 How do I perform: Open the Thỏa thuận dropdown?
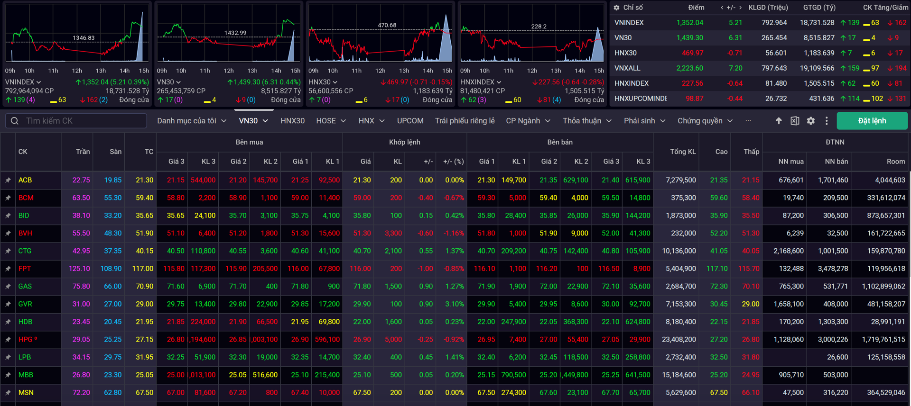click(587, 121)
